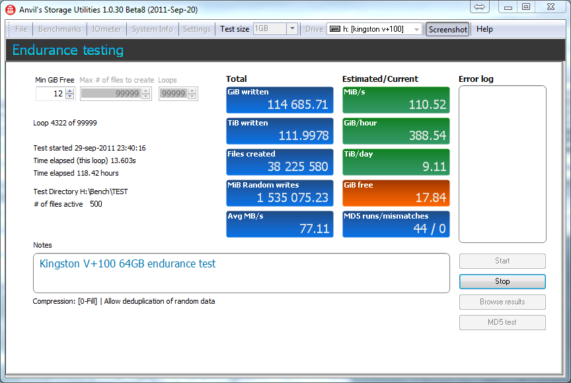This screenshot has width=571, height=383.
Task: Click the TiB/day tile showing 9.11
Action: point(396,162)
